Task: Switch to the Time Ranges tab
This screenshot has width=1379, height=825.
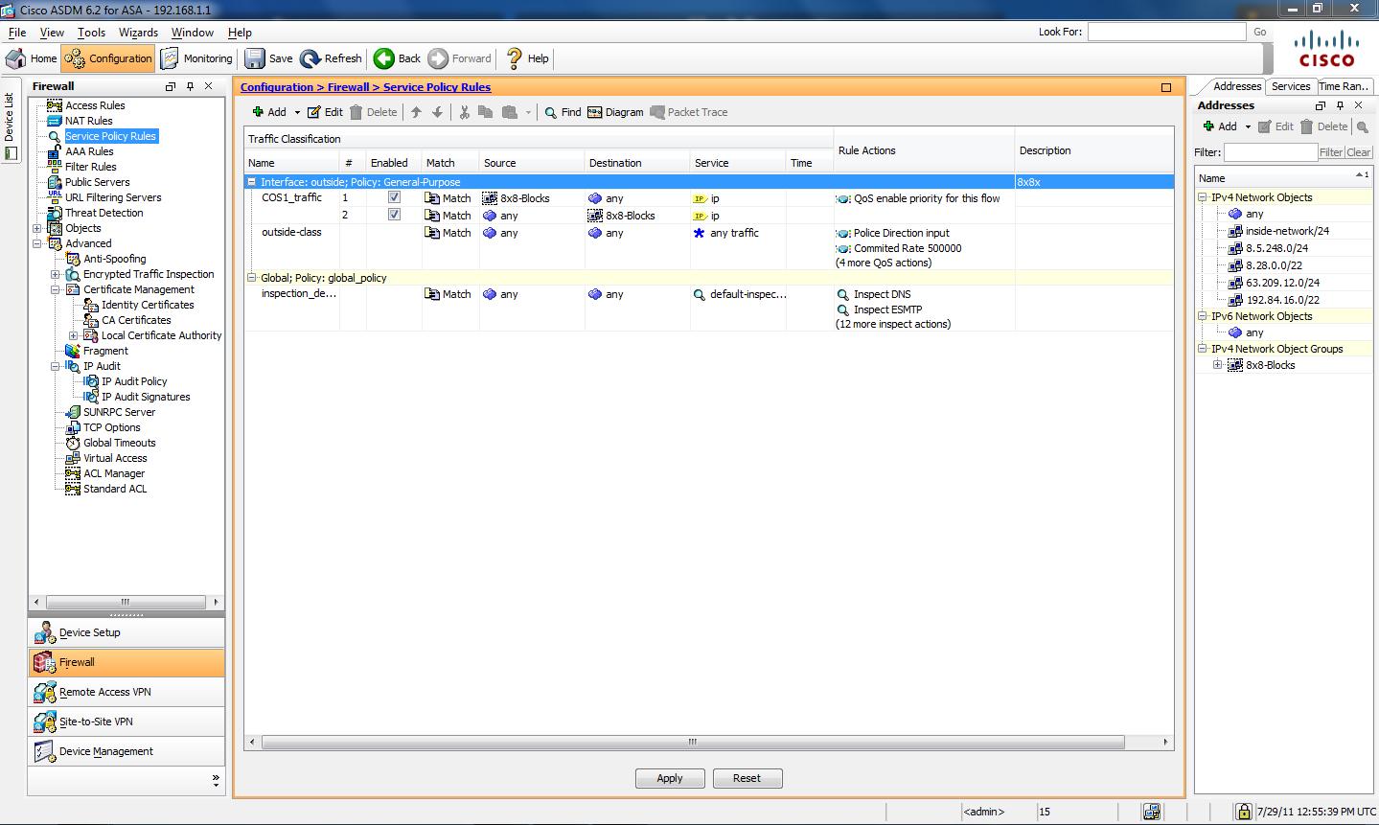Action: click(x=1344, y=86)
